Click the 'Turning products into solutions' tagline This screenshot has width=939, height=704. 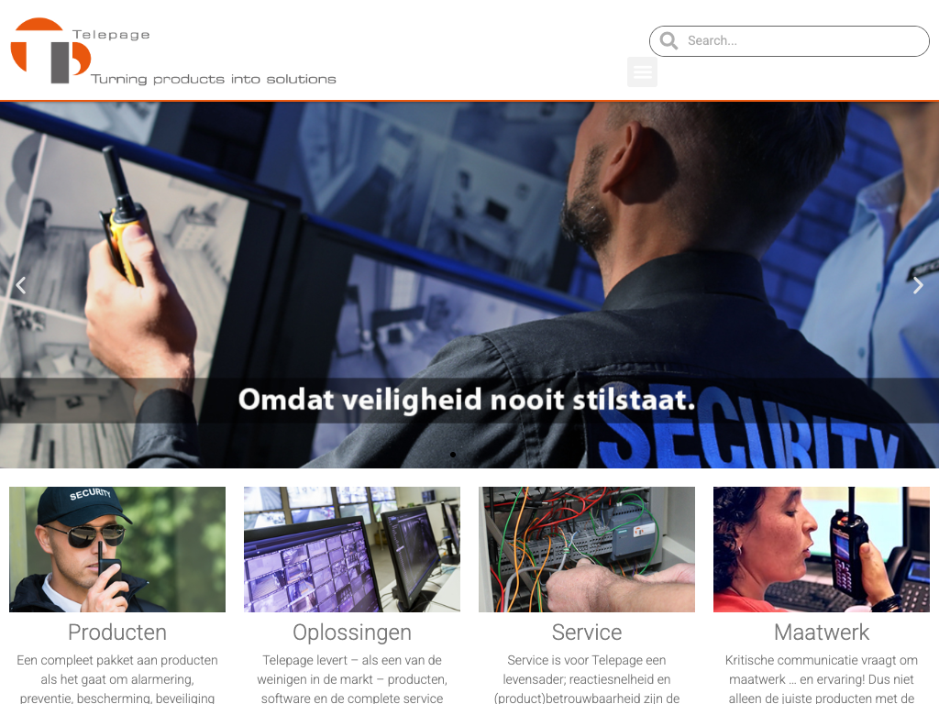(213, 79)
